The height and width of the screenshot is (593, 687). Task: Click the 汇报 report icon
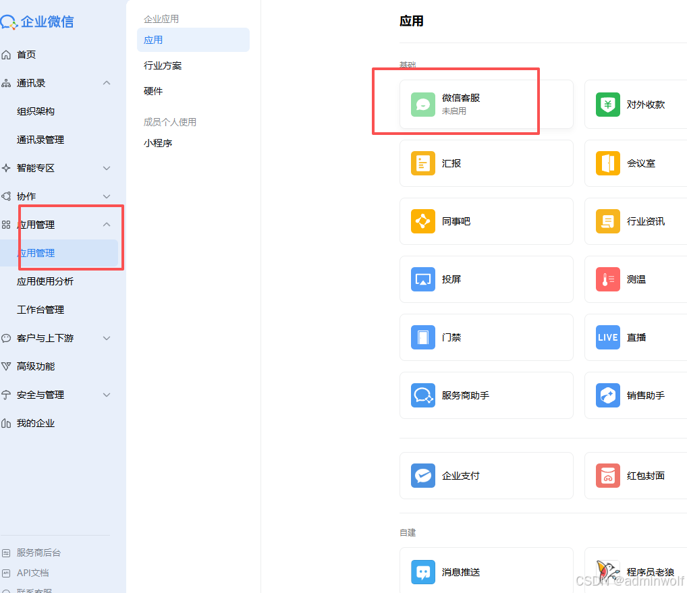click(x=423, y=163)
